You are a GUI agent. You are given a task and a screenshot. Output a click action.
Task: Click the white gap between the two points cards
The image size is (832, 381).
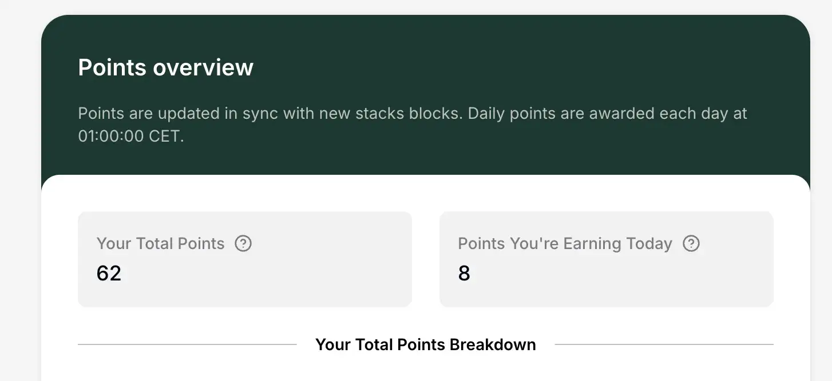coord(425,259)
